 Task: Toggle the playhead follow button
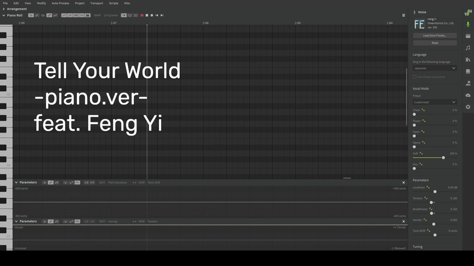(x=123, y=15)
